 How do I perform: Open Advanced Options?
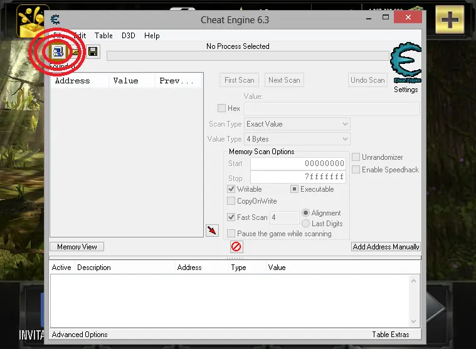(x=80, y=335)
